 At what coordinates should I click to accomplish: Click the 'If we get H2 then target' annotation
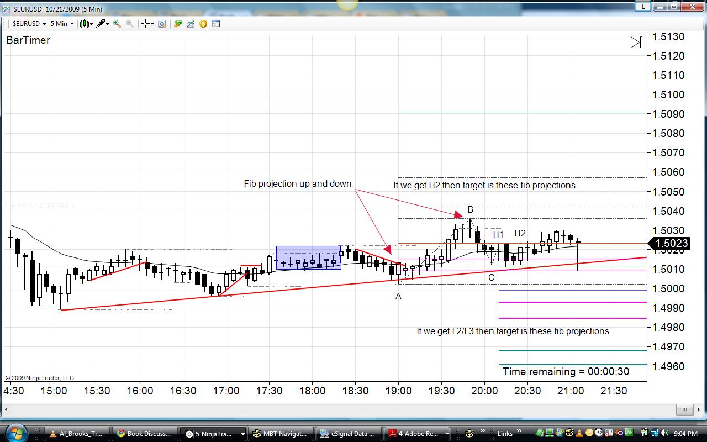pyautogui.click(x=484, y=185)
